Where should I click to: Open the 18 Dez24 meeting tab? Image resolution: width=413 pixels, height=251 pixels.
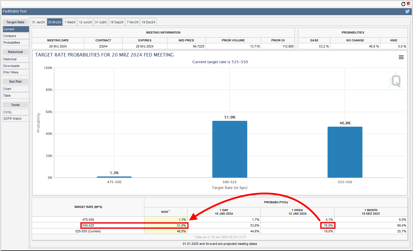click(x=148, y=22)
